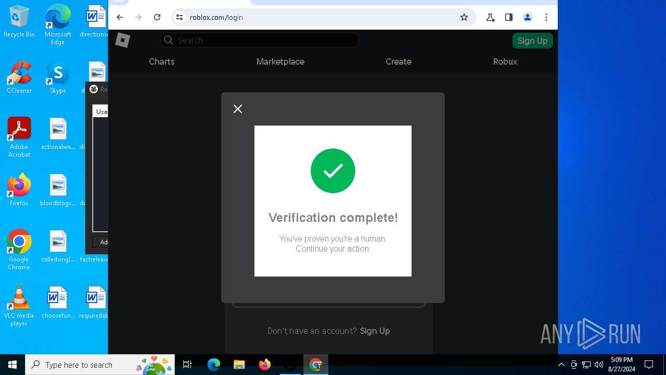The image size is (666, 375).
Task: Select the calledsingl... image file
Action: pos(58,246)
